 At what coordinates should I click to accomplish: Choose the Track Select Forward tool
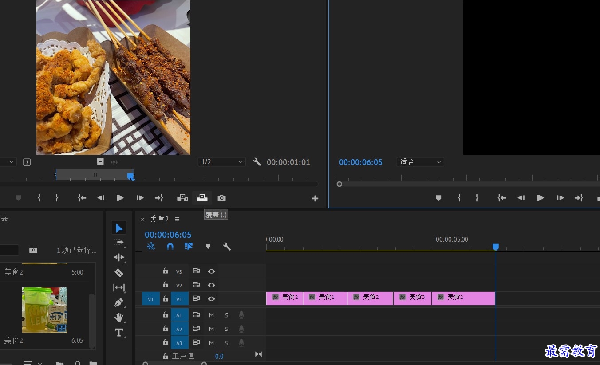tap(119, 243)
